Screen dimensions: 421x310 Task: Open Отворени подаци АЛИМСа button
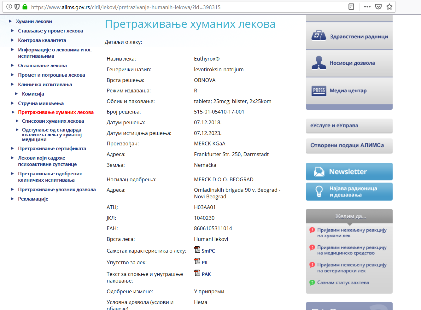[349, 146]
